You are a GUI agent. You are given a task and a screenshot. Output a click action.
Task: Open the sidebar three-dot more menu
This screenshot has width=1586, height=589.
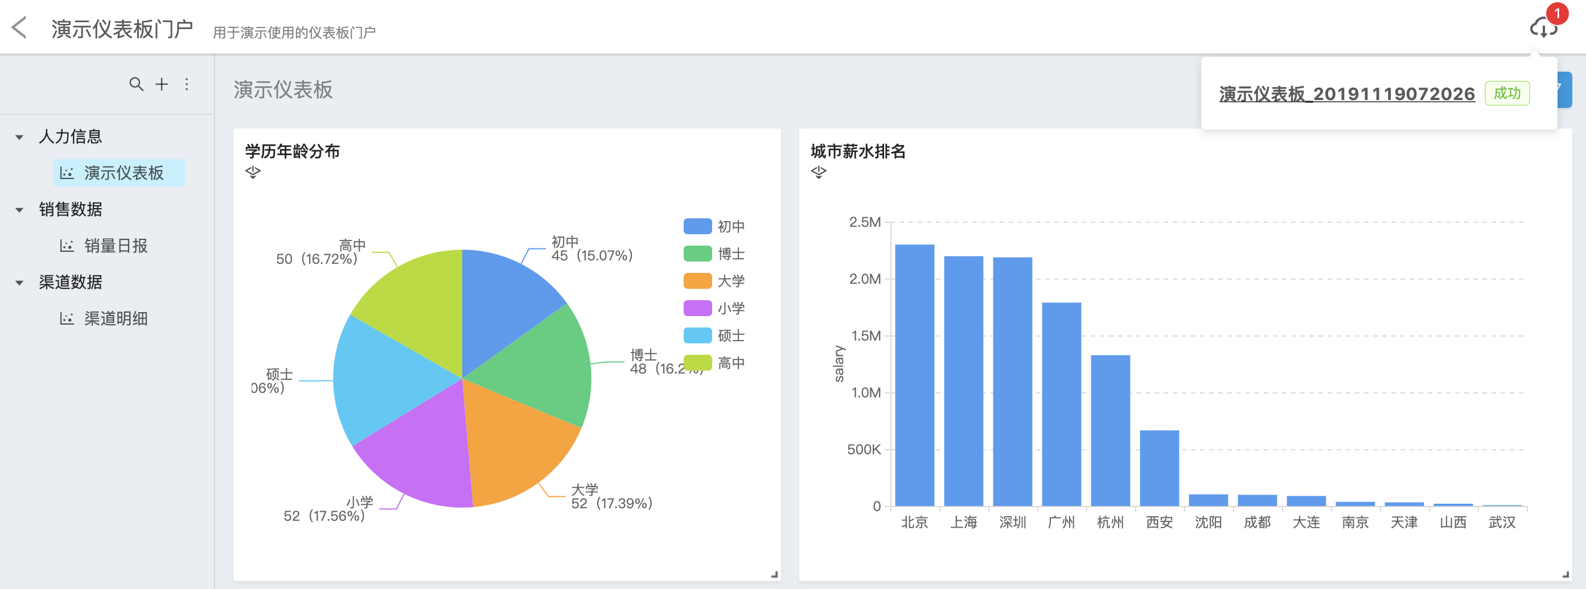(187, 84)
